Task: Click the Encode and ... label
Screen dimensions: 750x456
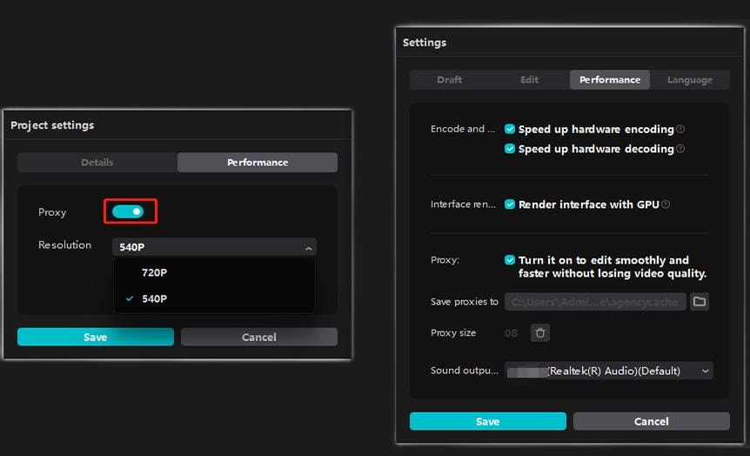Action: (x=463, y=129)
